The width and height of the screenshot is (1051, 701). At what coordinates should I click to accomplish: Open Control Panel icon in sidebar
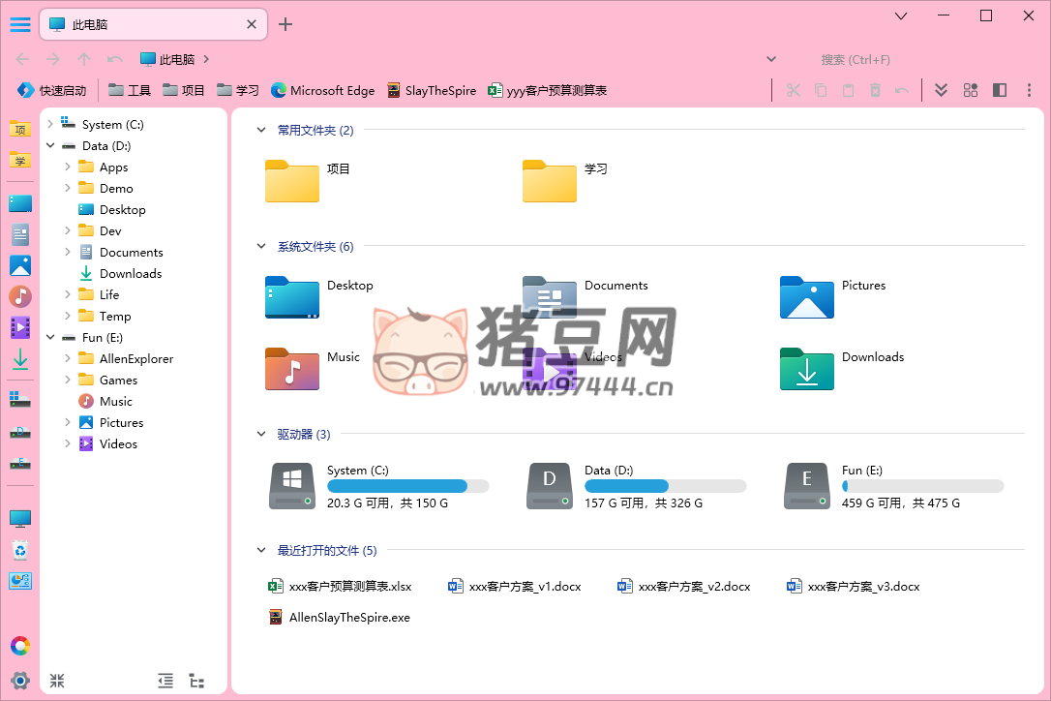pos(20,581)
